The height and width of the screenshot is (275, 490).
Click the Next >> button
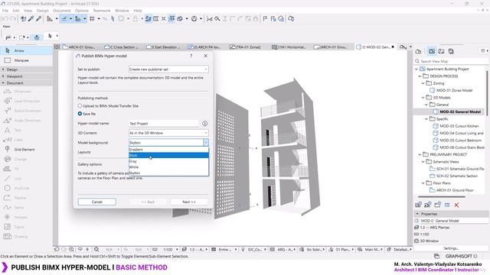coord(189,202)
